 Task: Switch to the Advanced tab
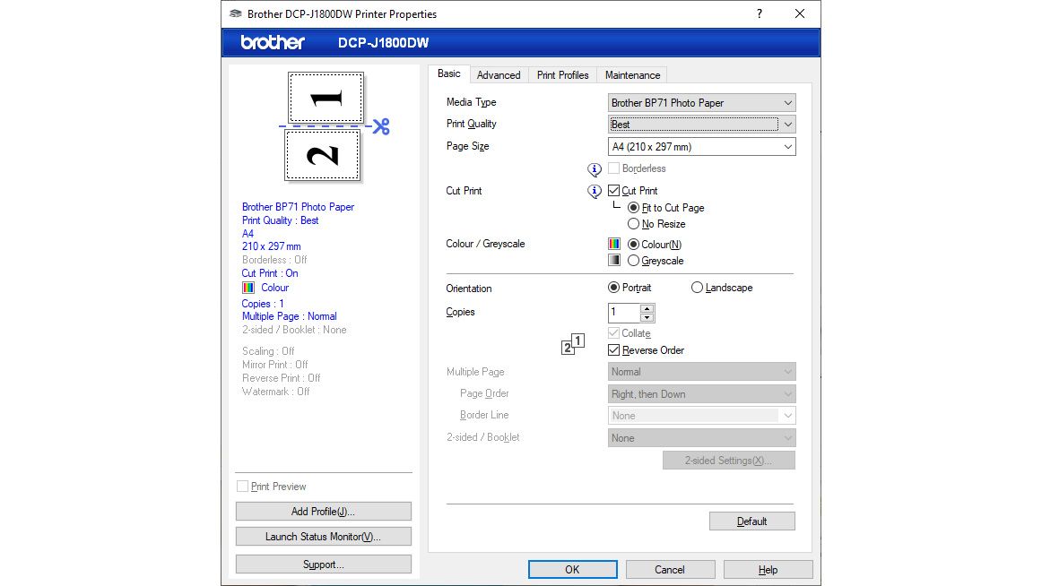499,75
